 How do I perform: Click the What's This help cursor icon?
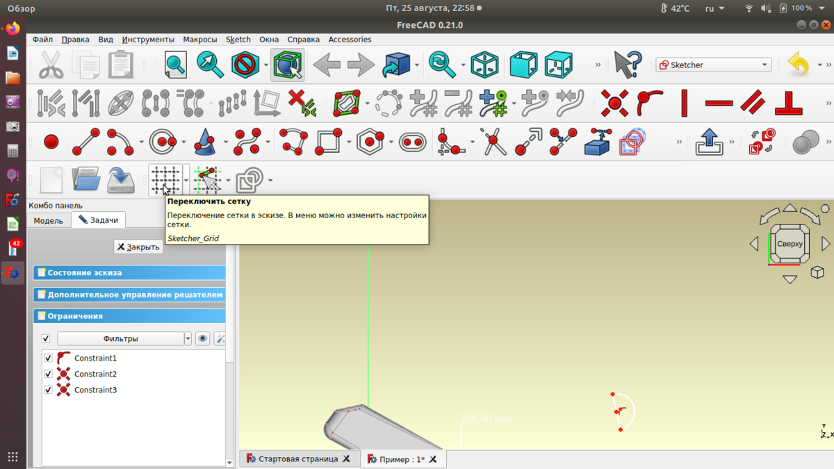(x=627, y=65)
